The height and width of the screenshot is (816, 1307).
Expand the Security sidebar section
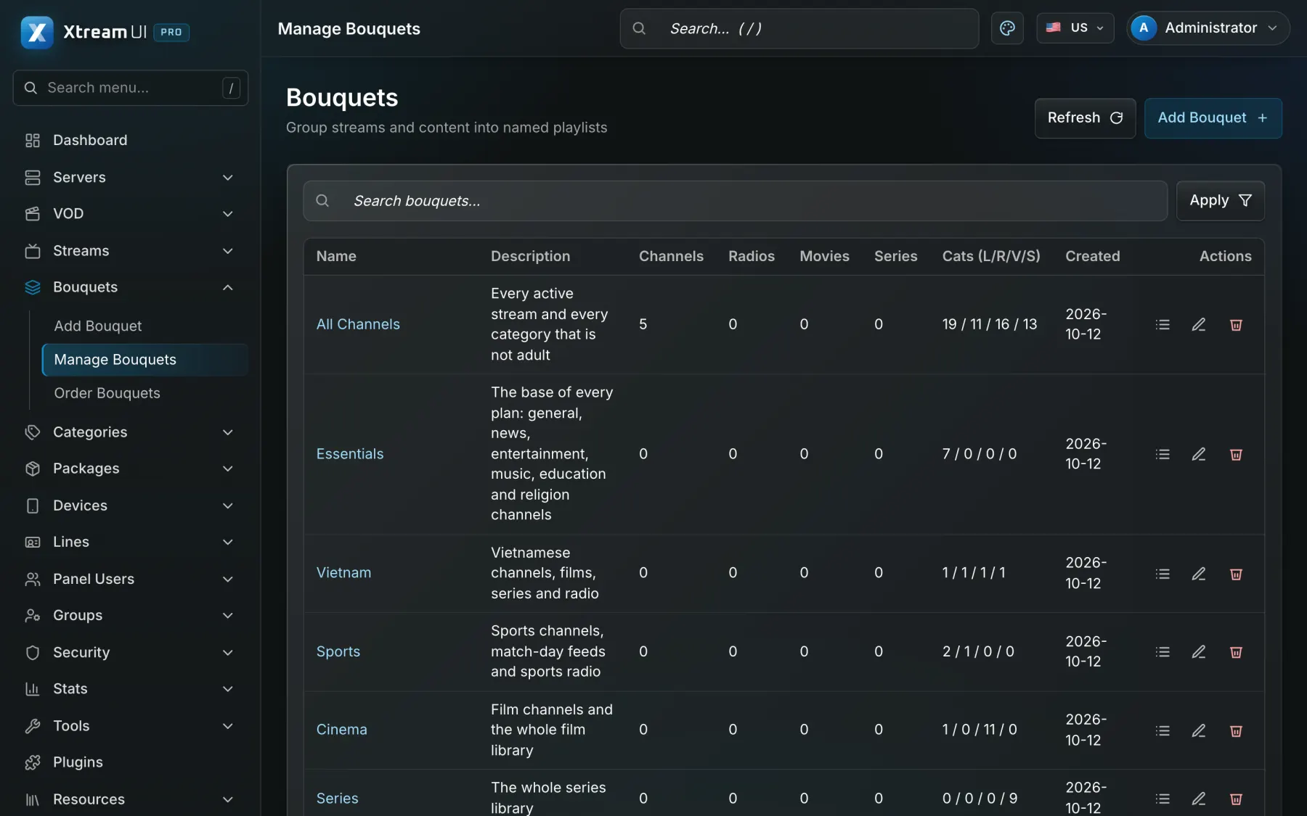[x=131, y=652]
